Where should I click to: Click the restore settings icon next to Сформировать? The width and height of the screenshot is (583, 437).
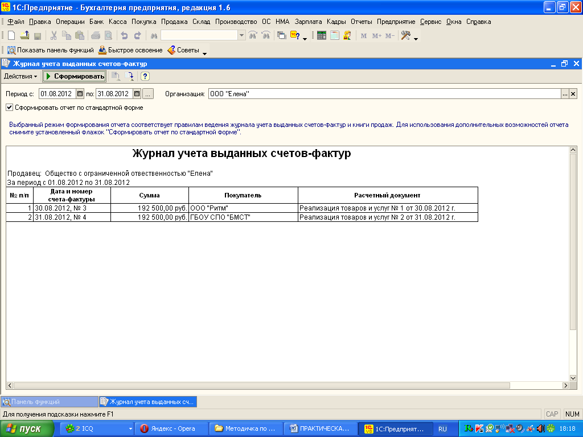116,76
